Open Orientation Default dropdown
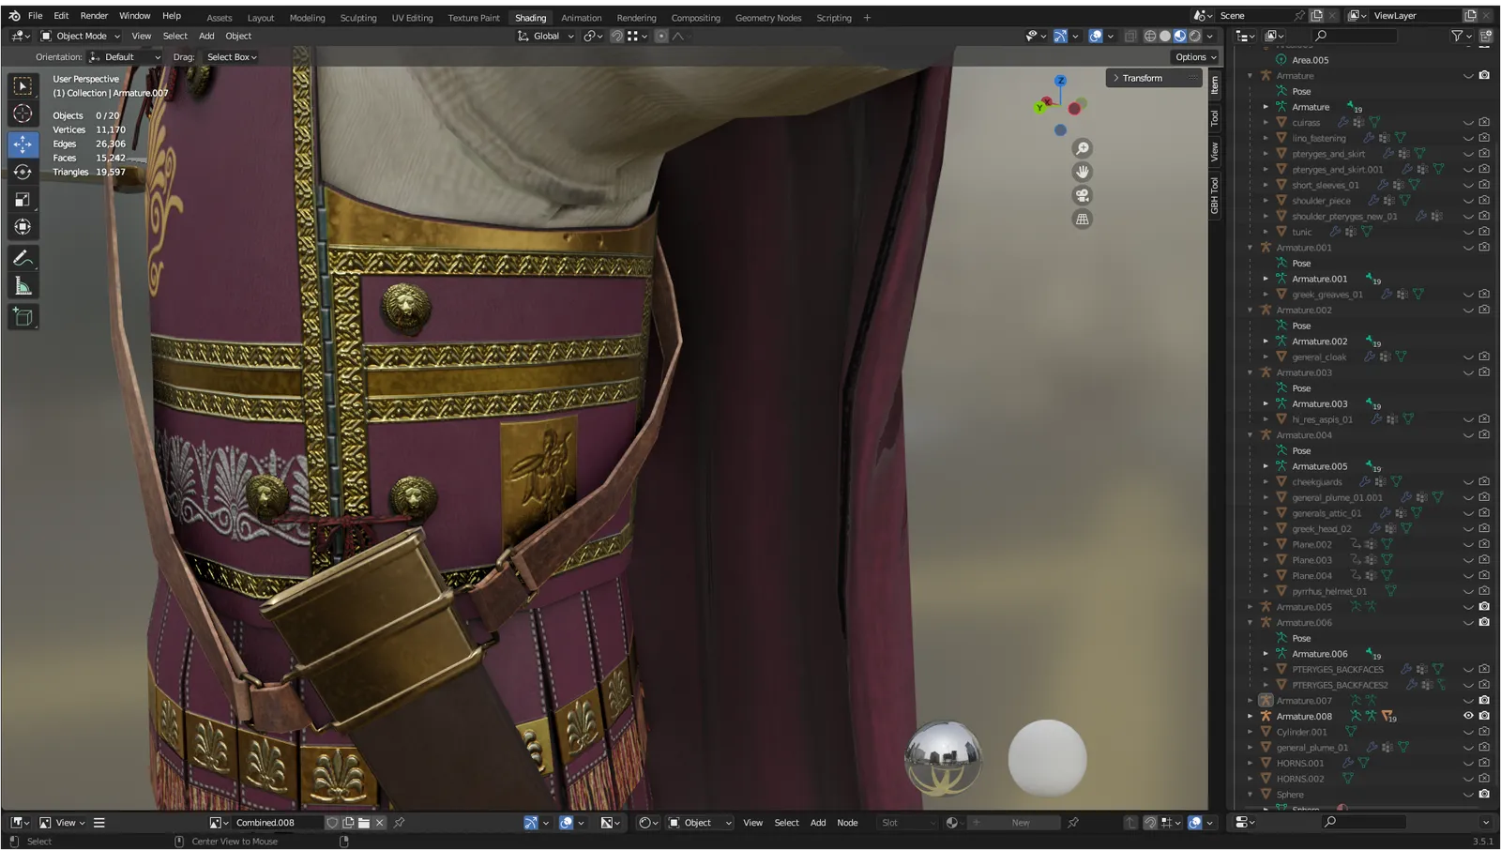The image size is (1501, 850). (x=125, y=57)
